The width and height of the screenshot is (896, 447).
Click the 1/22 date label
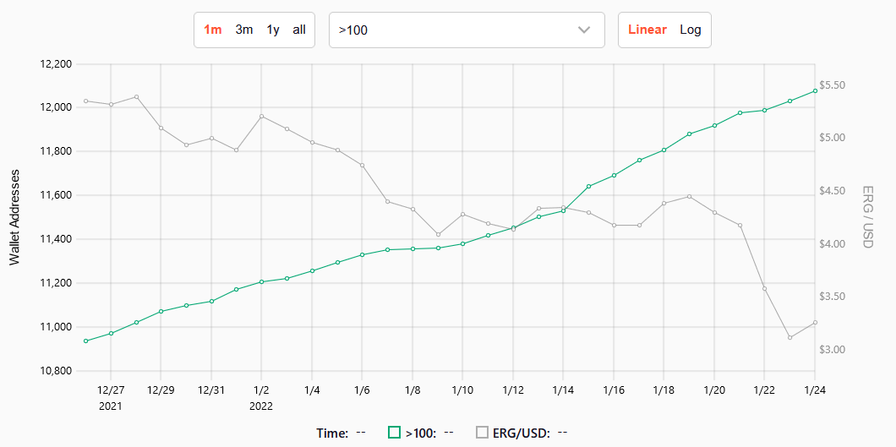[764, 390]
